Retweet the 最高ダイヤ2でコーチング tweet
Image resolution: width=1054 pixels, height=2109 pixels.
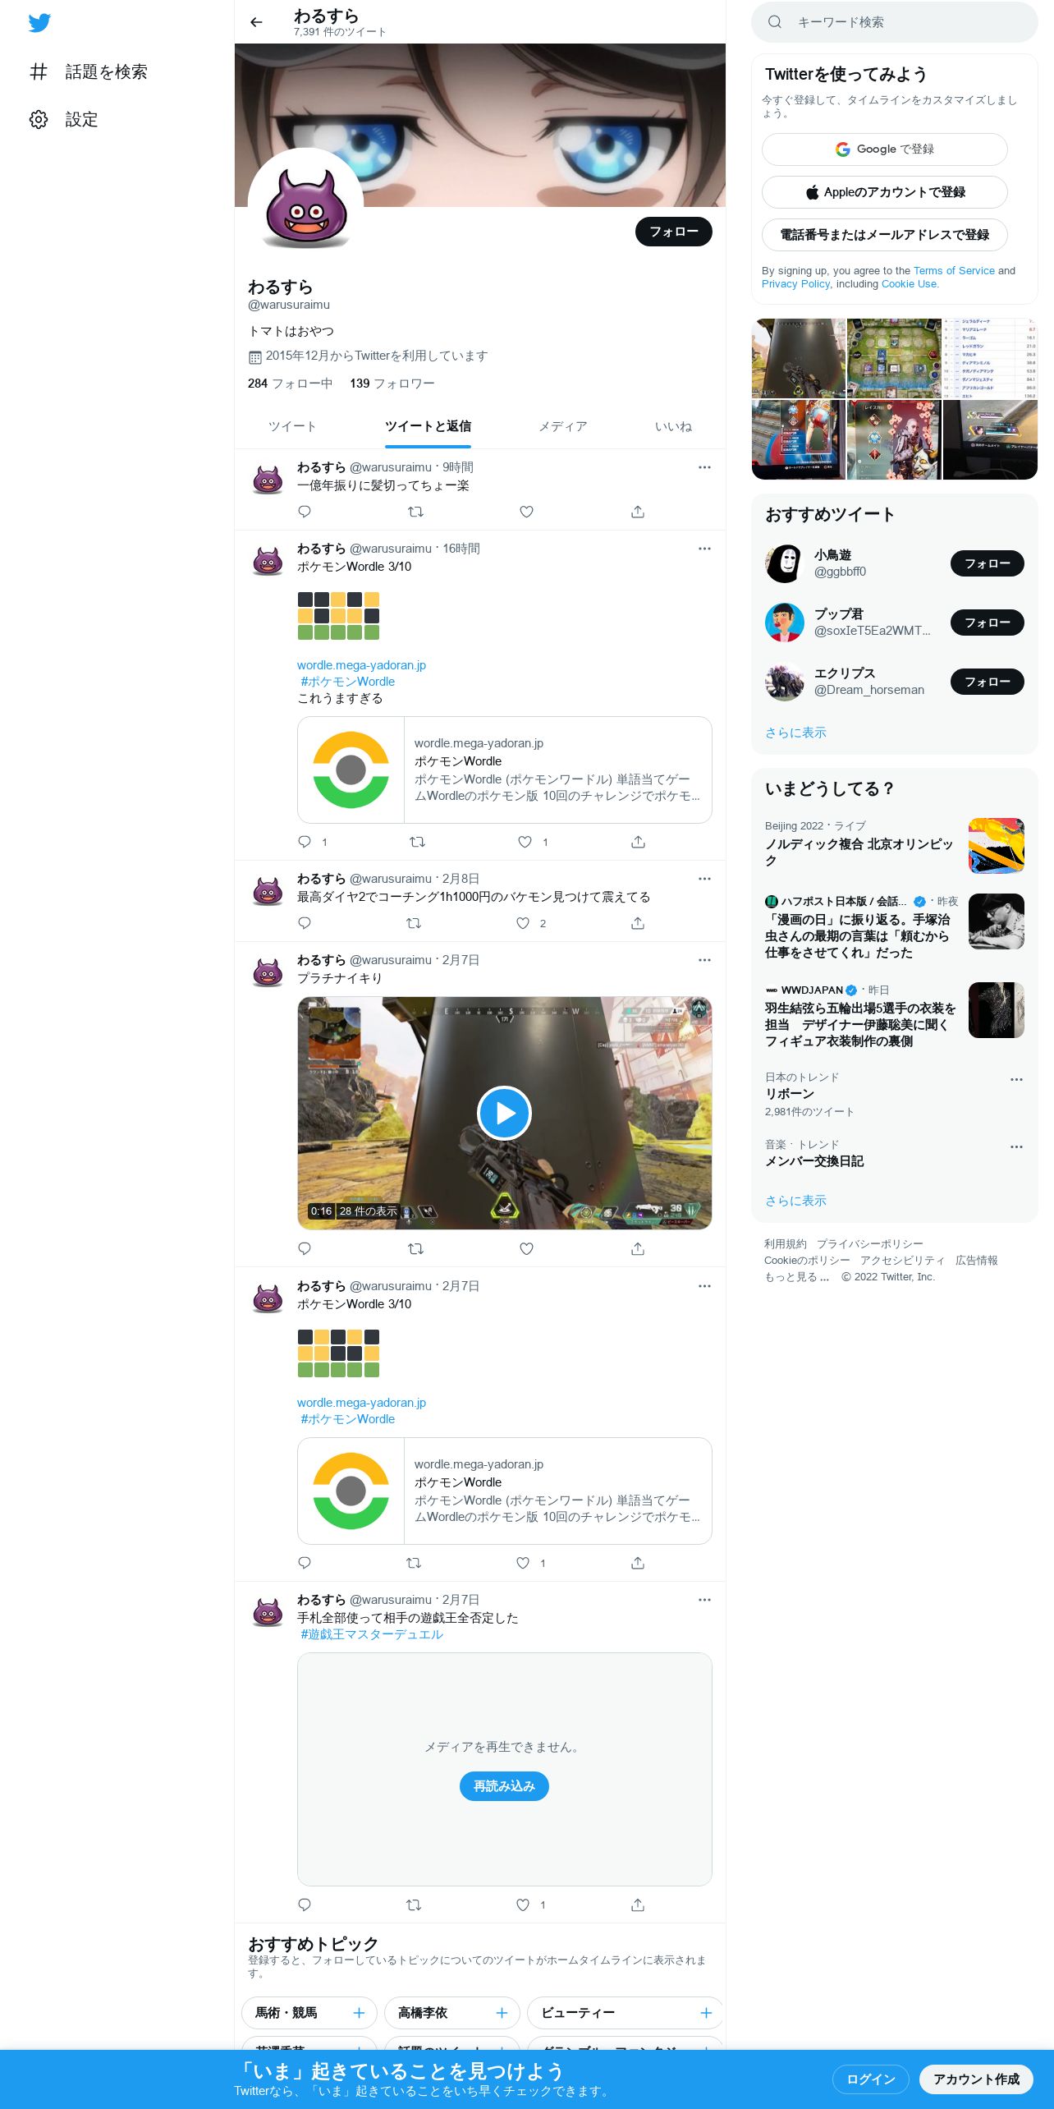coord(414,923)
